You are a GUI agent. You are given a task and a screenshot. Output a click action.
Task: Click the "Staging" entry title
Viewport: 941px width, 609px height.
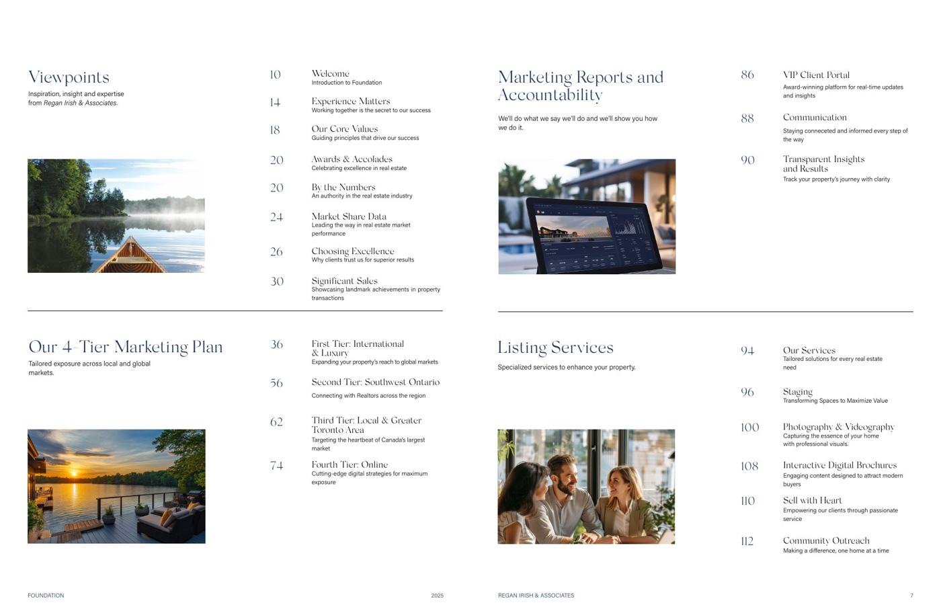tap(797, 392)
